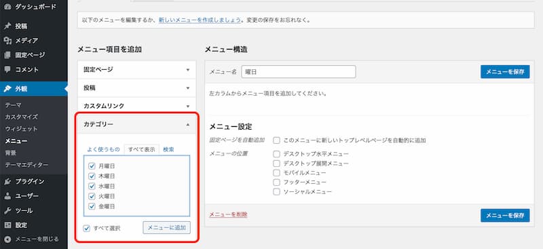Click the Dashboard gauge icon
The width and height of the screenshot is (543, 249).
click(7, 7)
